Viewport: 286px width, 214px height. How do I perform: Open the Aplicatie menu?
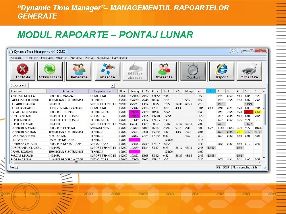coord(16,58)
